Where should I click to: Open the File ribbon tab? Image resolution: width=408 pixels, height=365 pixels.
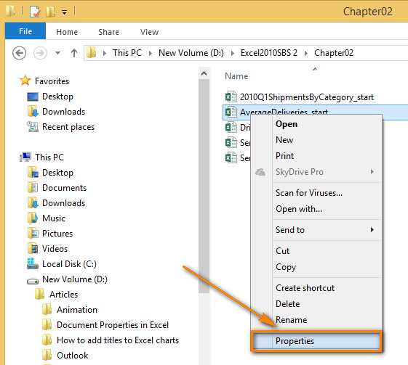25,31
